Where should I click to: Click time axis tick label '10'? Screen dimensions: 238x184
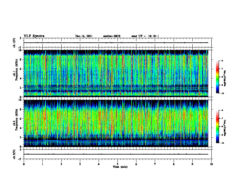[211, 164]
